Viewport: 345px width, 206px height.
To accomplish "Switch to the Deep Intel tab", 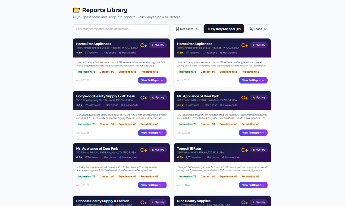I will [187, 28].
